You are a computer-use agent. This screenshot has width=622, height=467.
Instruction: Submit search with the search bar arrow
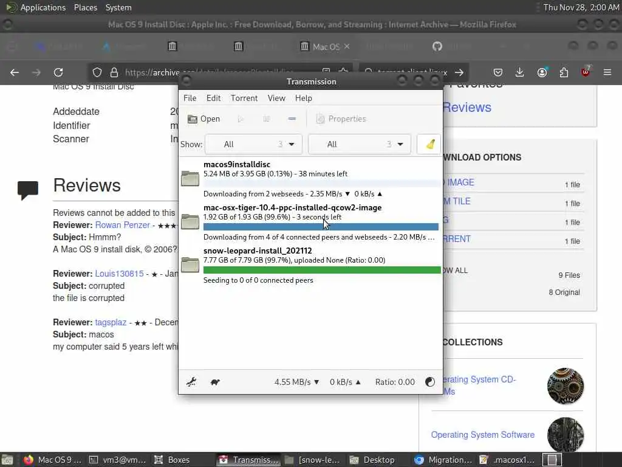click(459, 72)
